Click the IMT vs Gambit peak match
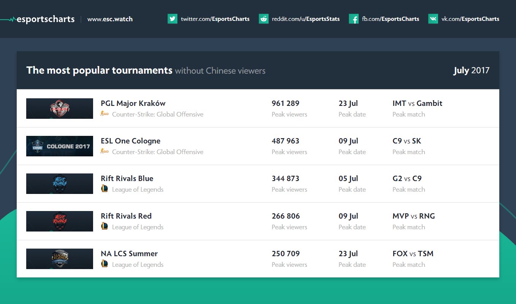The height and width of the screenshot is (304, 516). 417,103
